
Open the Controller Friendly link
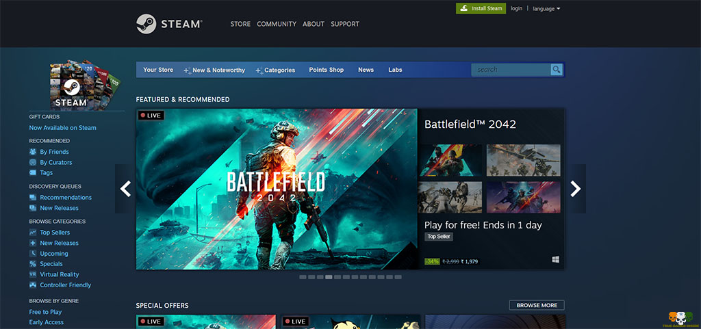pyautogui.click(x=65, y=285)
